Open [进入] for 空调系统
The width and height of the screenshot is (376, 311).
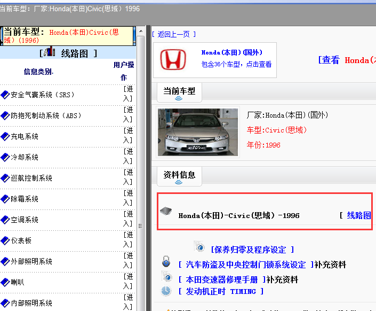(x=128, y=219)
